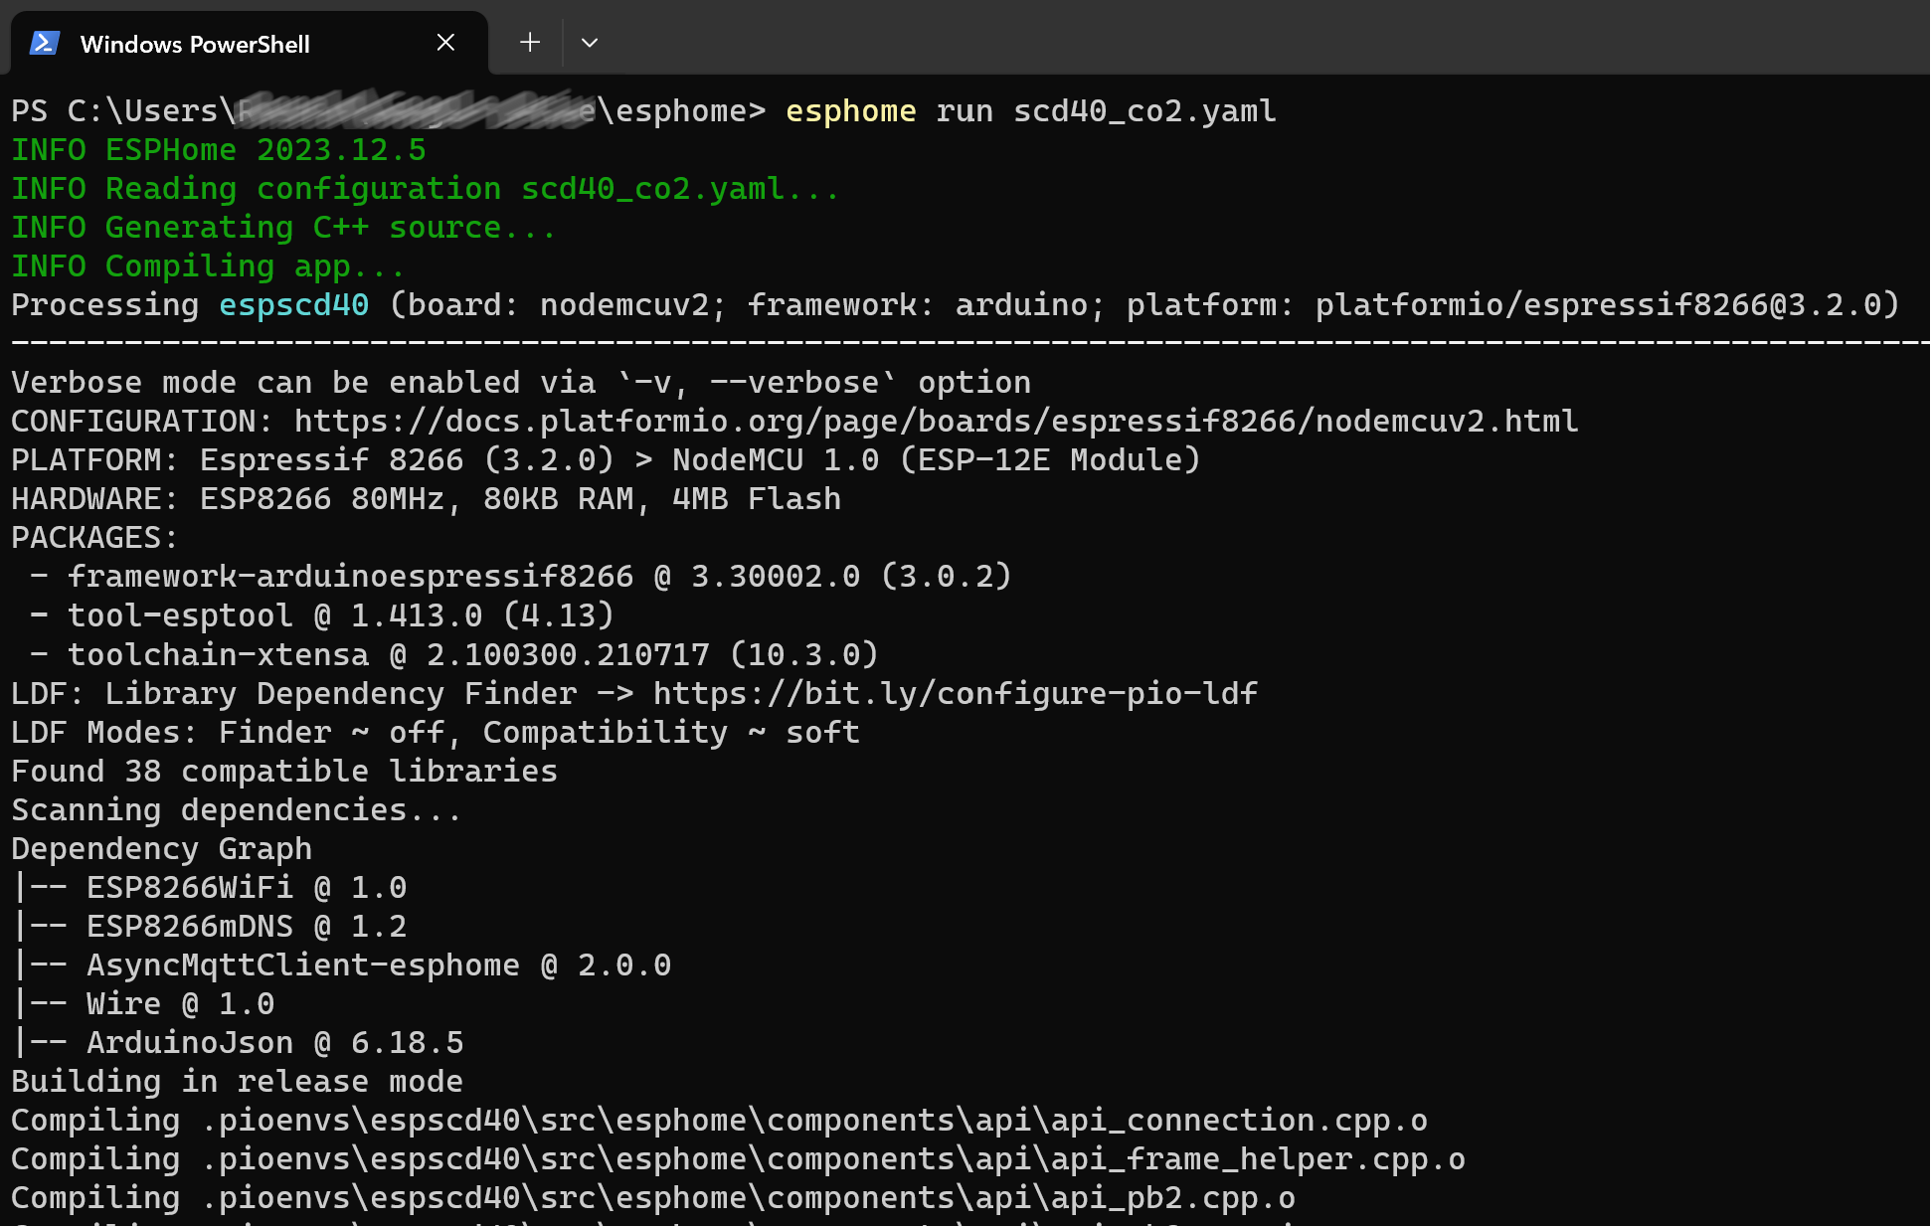The height and width of the screenshot is (1227, 1931).
Task: Close the Windows PowerShell tab
Action: pyautogui.click(x=445, y=43)
